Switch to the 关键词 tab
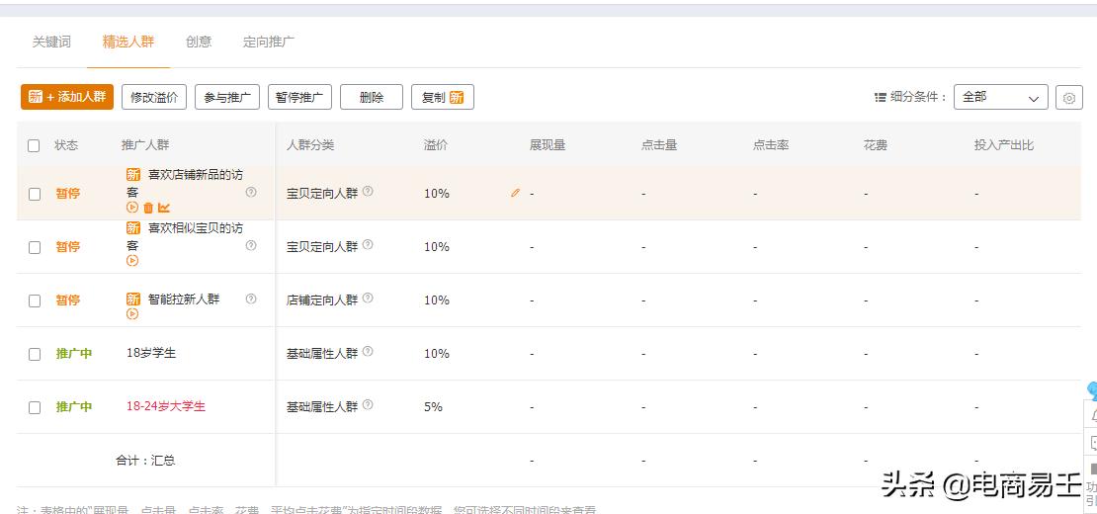The image size is (1097, 514). click(51, 42)
